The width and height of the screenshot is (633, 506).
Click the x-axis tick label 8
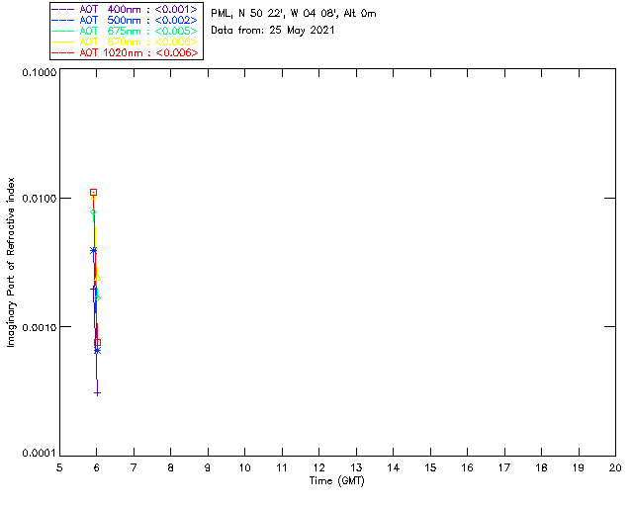[x=171, y=468]
